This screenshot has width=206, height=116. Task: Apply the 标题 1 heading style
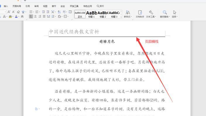(x=91, y=14)
